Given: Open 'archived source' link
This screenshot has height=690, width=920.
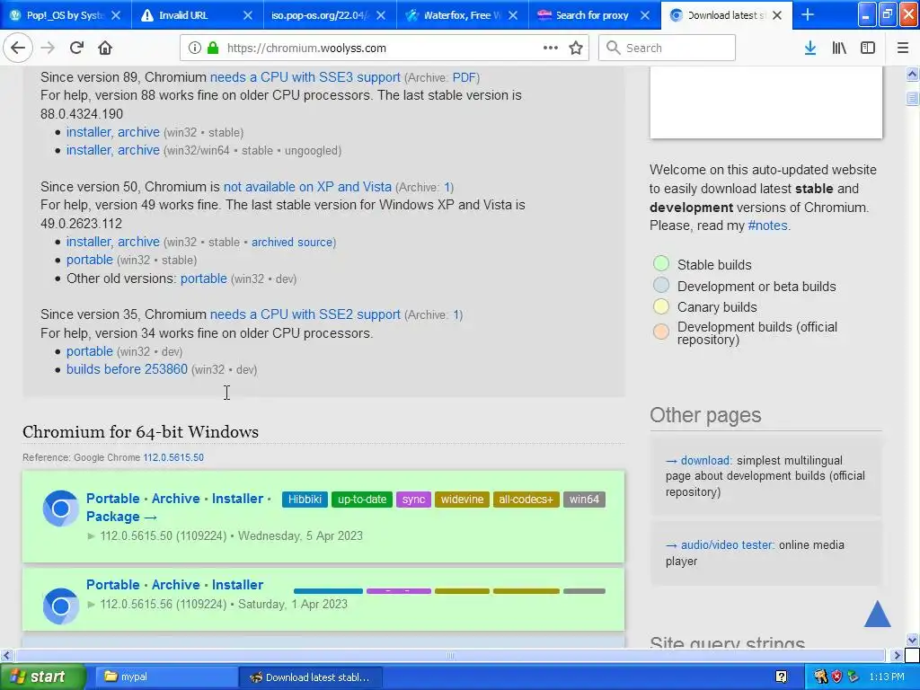Looking at the screenshot, I should [x=292, y=243].
